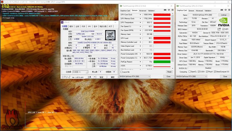Click the GPU Name field NVIDIA GeForce RTX 2060
The width and height of the screenshot is (232, 131).
202,15
